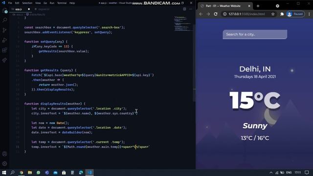The width and height of the screenshot is (313, 176).
Task: Open the Run menu
Action: [52, 3]
